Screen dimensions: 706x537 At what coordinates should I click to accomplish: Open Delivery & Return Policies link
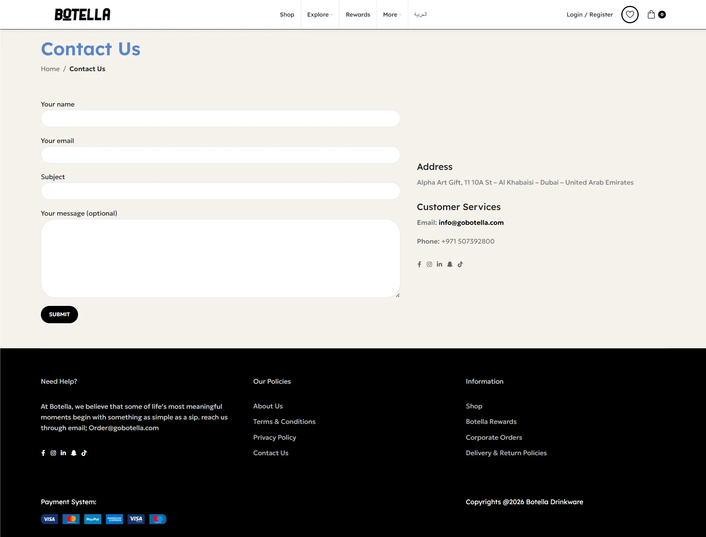(x=506, y=453)
